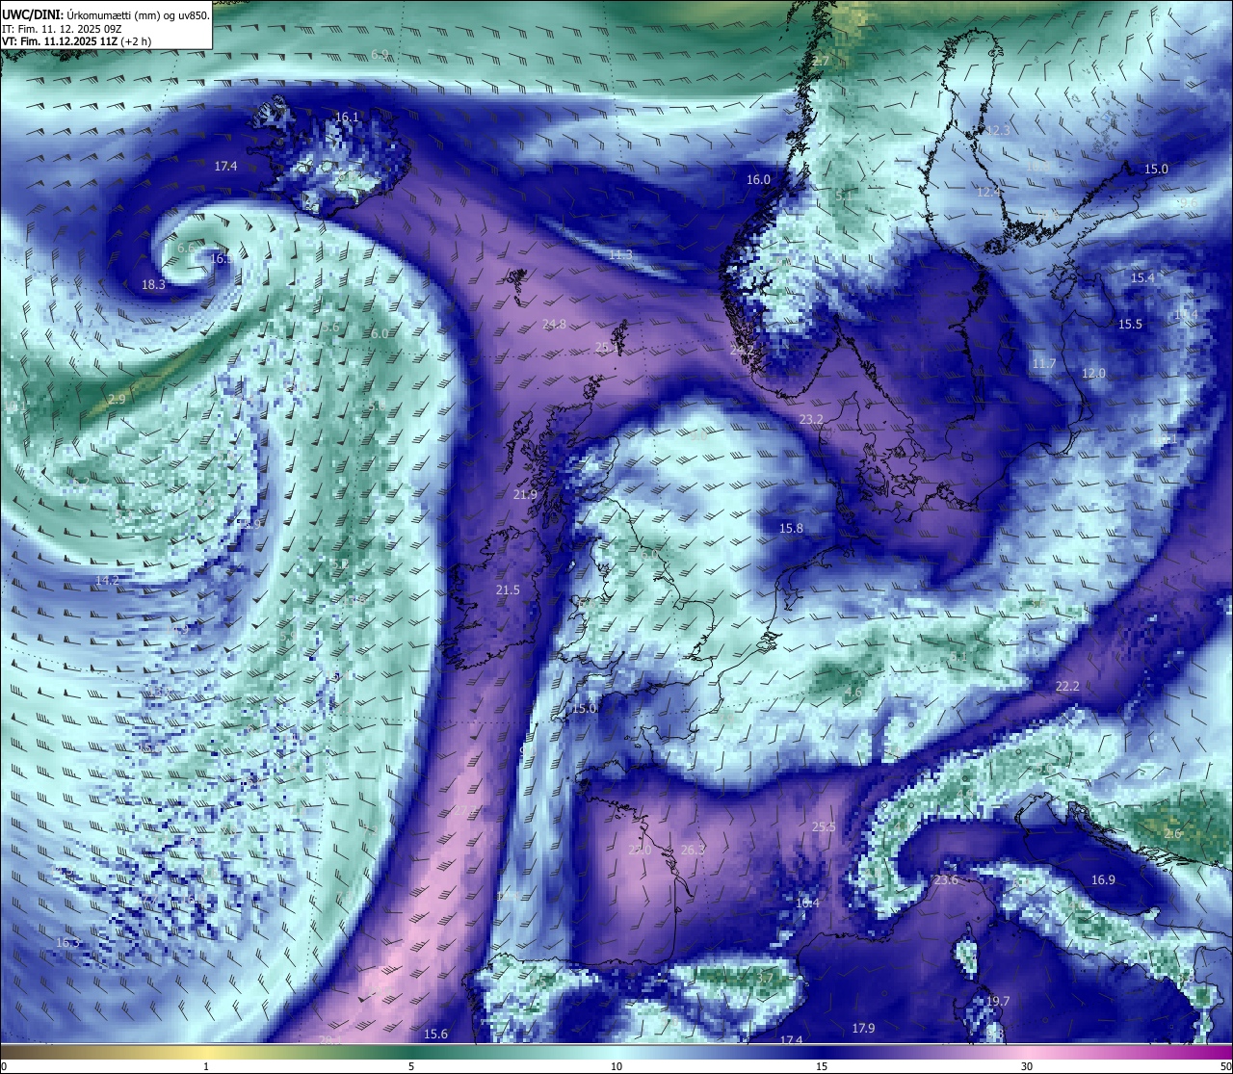Click the 10 tick on the color scale
Screen dimensions: 1233x1074
click(616, 1066)
